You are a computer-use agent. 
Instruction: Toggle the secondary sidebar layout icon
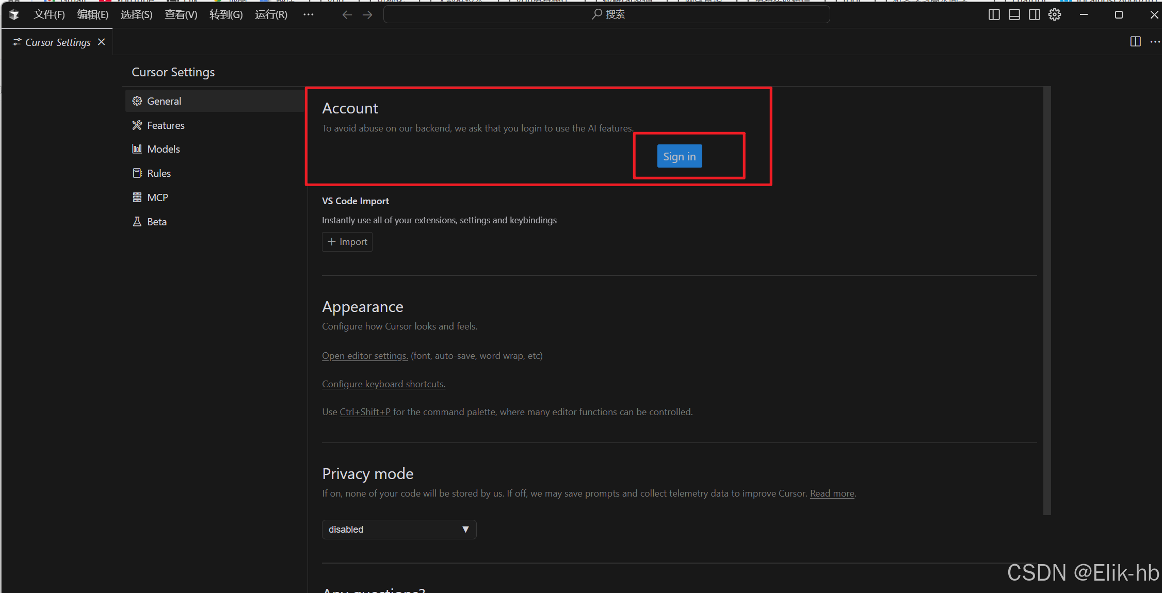1034,14
